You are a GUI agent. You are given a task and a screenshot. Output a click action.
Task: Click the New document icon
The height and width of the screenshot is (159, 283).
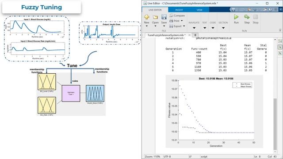coord(146,17)
